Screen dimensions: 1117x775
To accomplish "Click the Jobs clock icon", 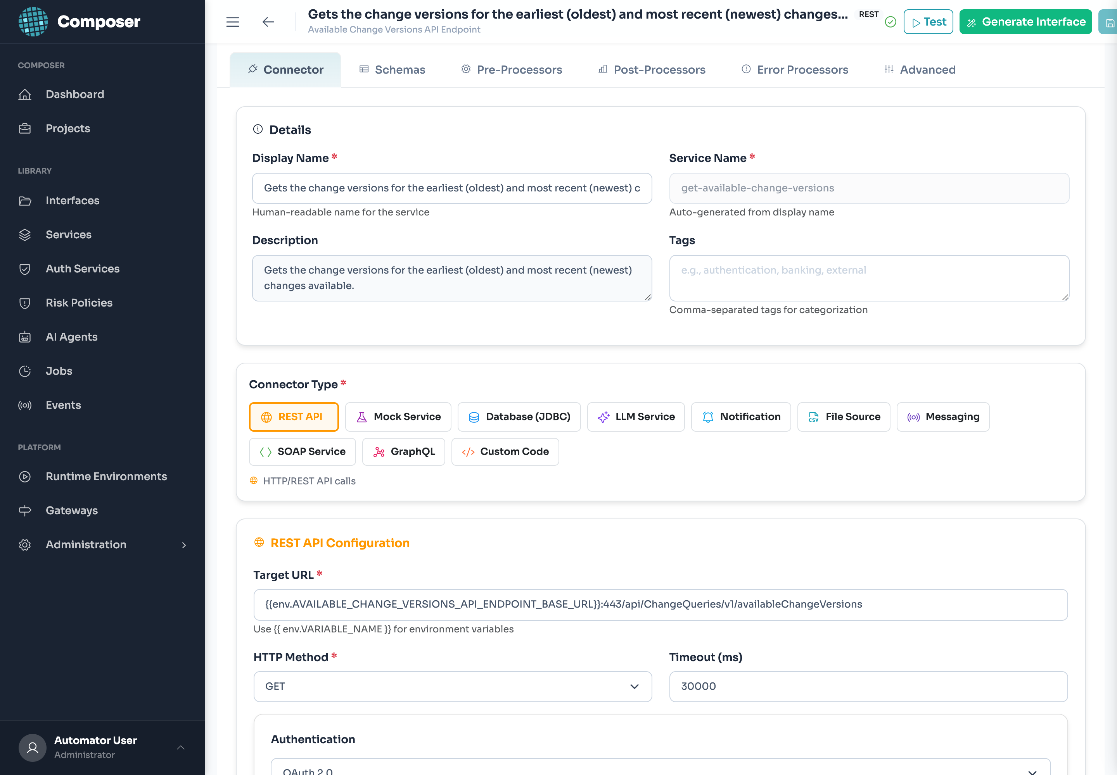I will pos(25,371).
